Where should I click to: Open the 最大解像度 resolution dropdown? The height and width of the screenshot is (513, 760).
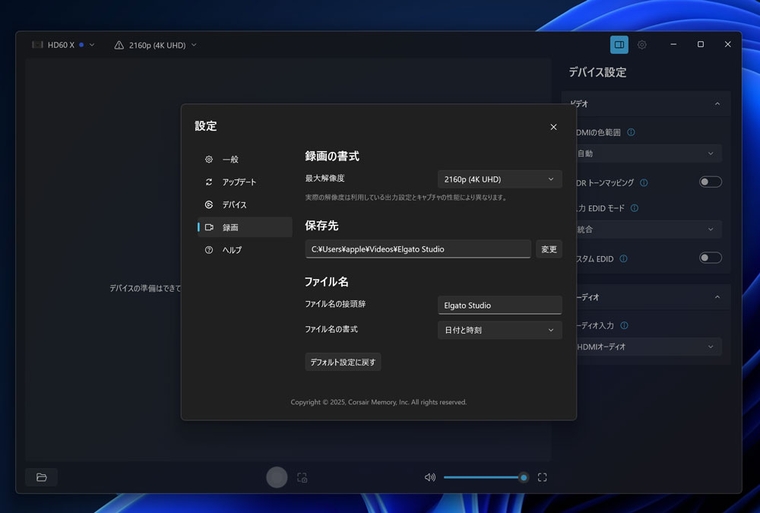tap(499, 179)
